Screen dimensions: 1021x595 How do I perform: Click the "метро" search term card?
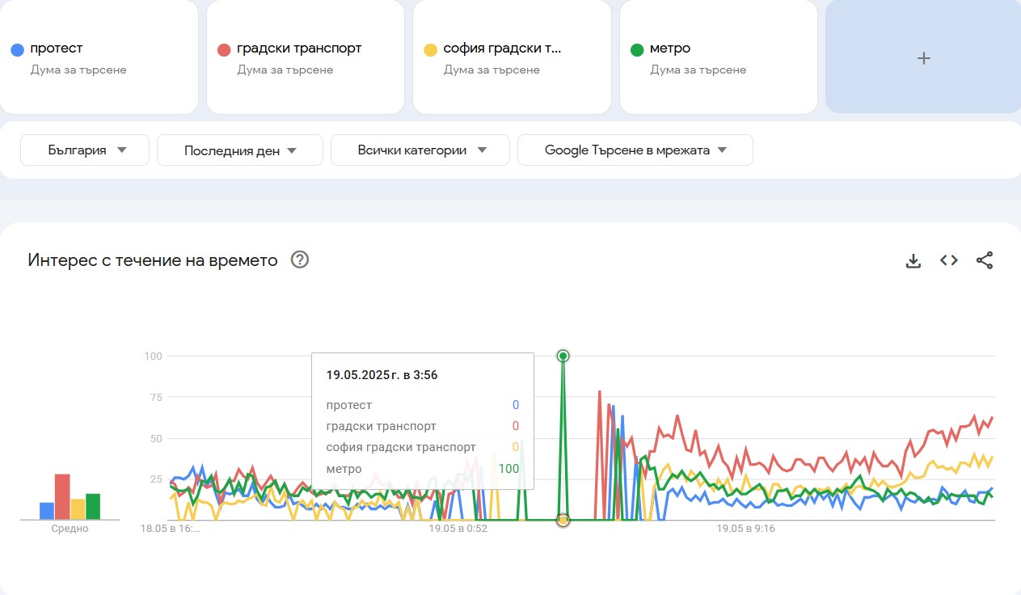(x=718, y=57)
